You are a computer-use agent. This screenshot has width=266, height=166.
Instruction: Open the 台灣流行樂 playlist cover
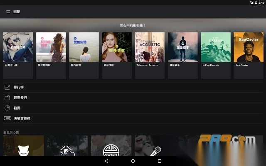(x=18, y=47)
